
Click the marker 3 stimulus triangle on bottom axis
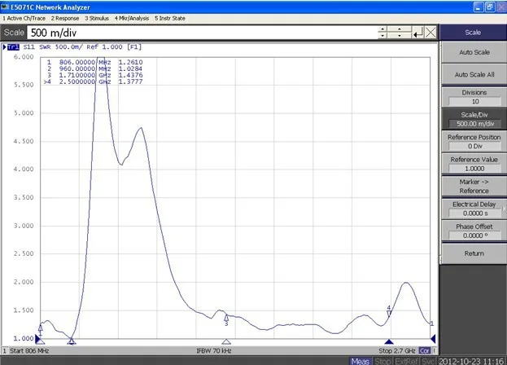coord(226,341)
